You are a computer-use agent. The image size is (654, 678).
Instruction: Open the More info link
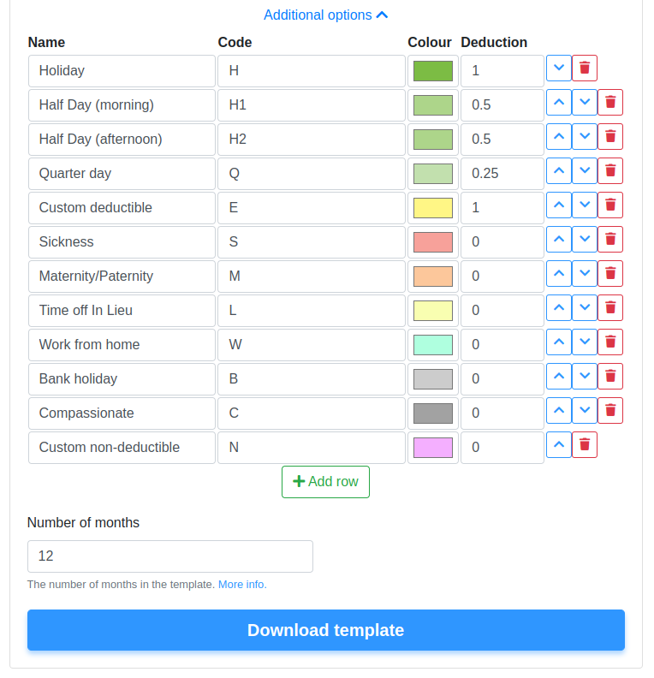click(242, 584)
